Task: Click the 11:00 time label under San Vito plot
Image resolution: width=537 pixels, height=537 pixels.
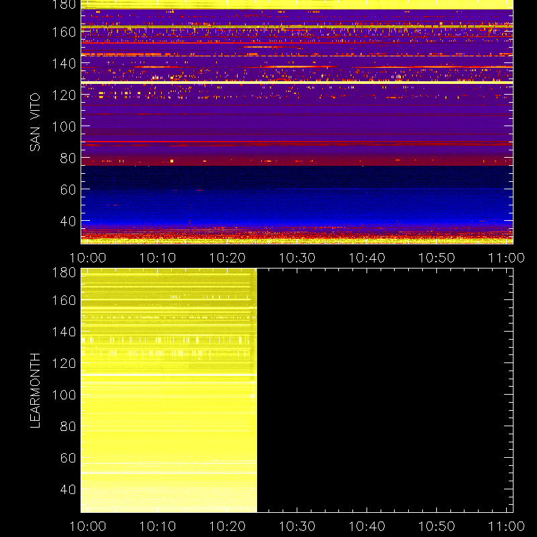Action: tap(506, 258)
